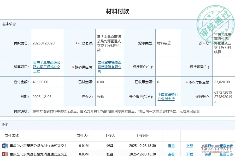Collapse the 基本信息 section header
235x156 pixels.
click(x=9, y=24)
